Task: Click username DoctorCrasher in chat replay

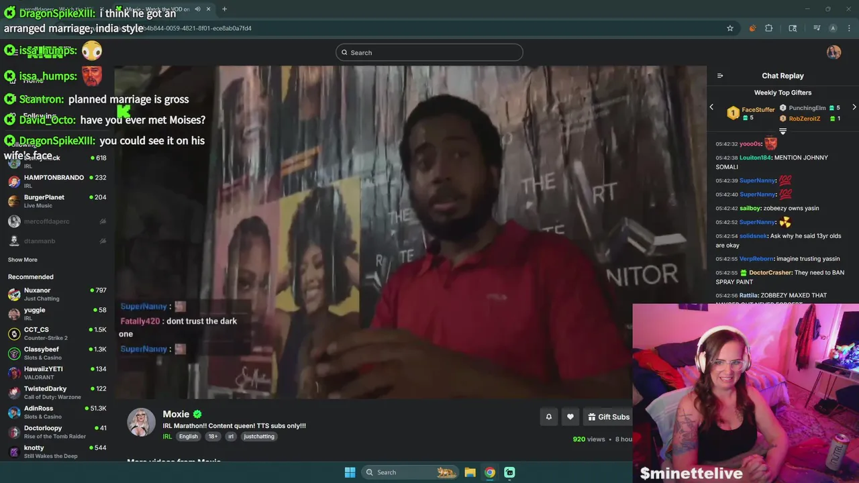Action: click(x=770, y=272)
